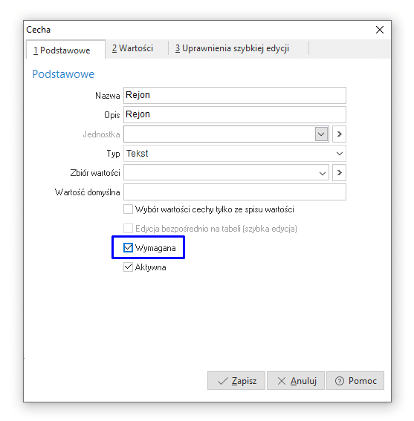This screenshot has height=421, width=414.
Task: Open the Uprawnienia szybkiej edycji tab
Action: tap(232, 48)
